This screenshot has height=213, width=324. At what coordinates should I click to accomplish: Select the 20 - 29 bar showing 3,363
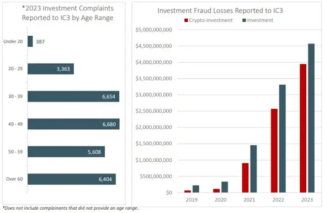point(51,69)
